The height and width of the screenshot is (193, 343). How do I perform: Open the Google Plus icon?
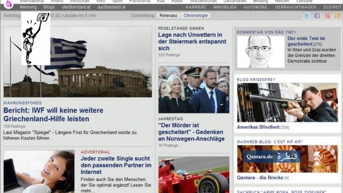pos(327,16)
